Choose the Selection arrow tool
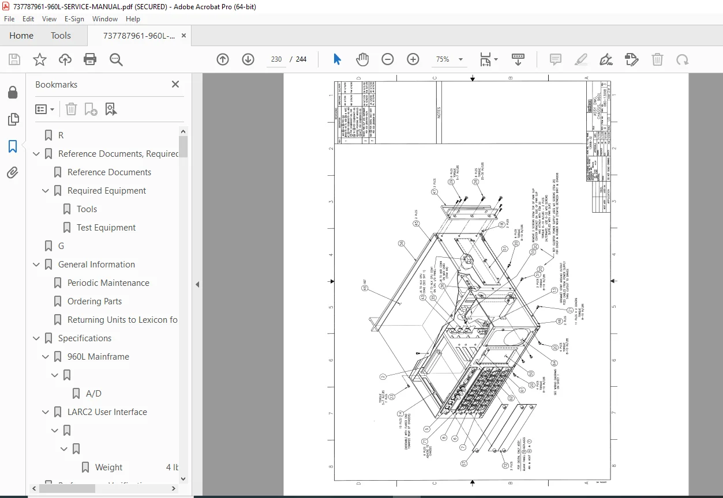 pos(338,59)
